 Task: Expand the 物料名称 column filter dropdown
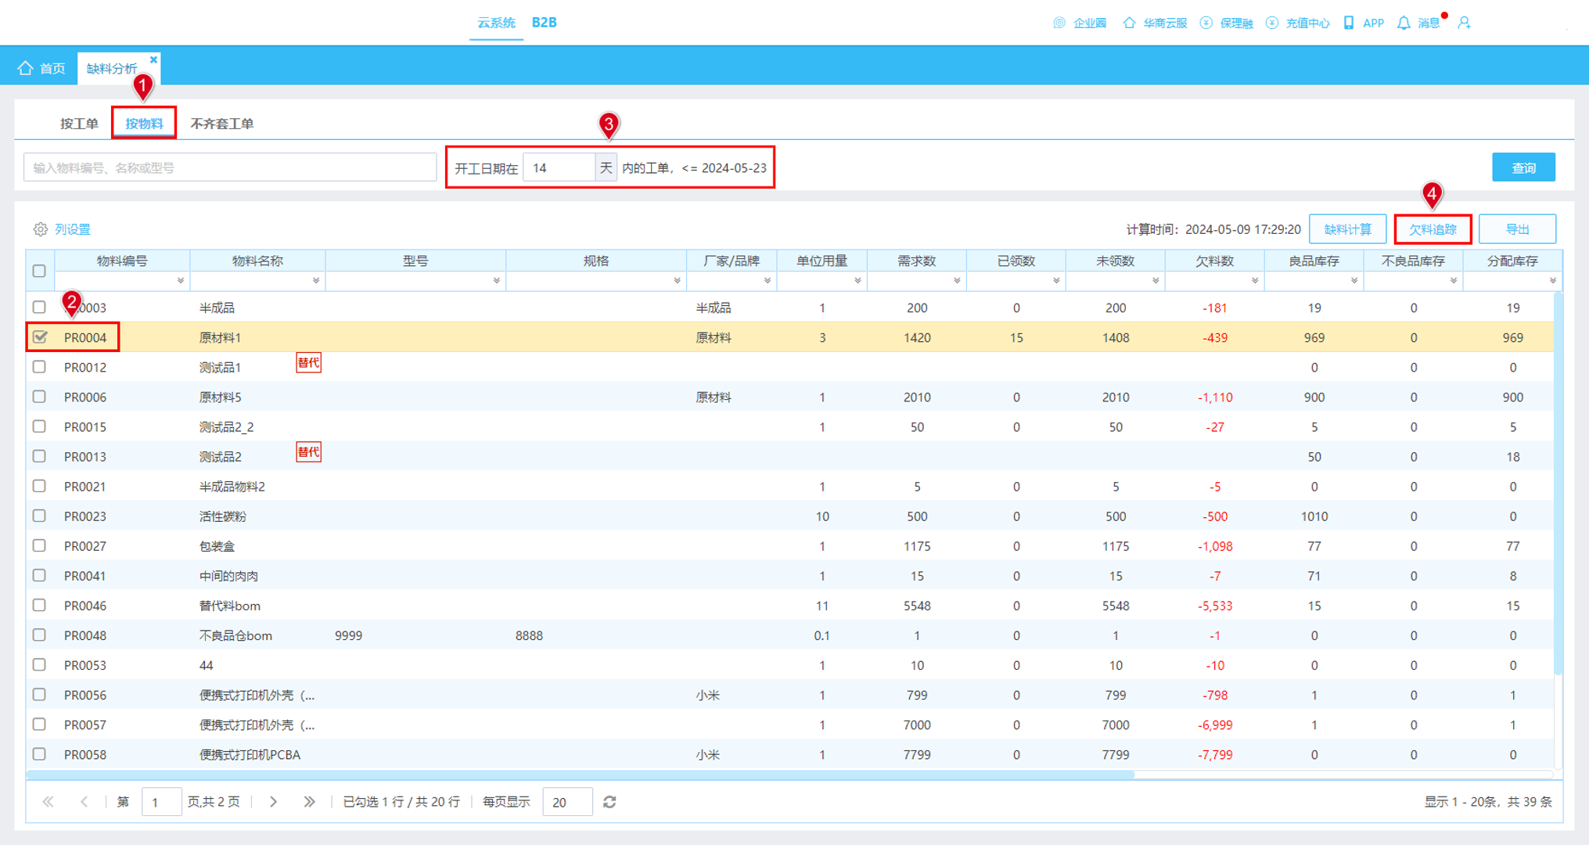[316, 280]
